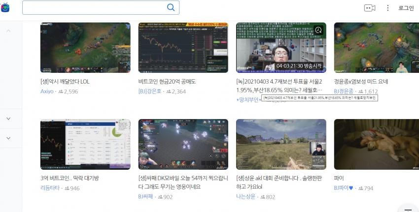Click viewer count 794
Viewport: 419px width, 212px height.
(366, 188)
